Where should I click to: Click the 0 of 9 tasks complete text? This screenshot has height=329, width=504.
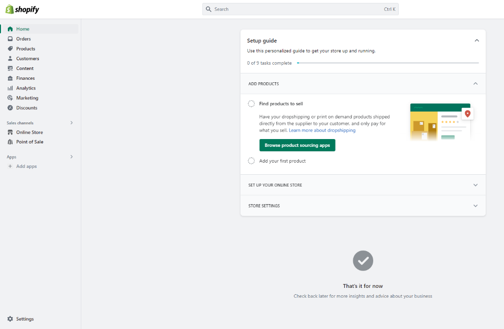(269, 63)
